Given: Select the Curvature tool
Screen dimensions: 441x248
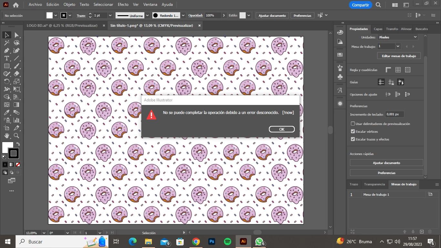Looking at the screenshot, I should coord(16,50).
